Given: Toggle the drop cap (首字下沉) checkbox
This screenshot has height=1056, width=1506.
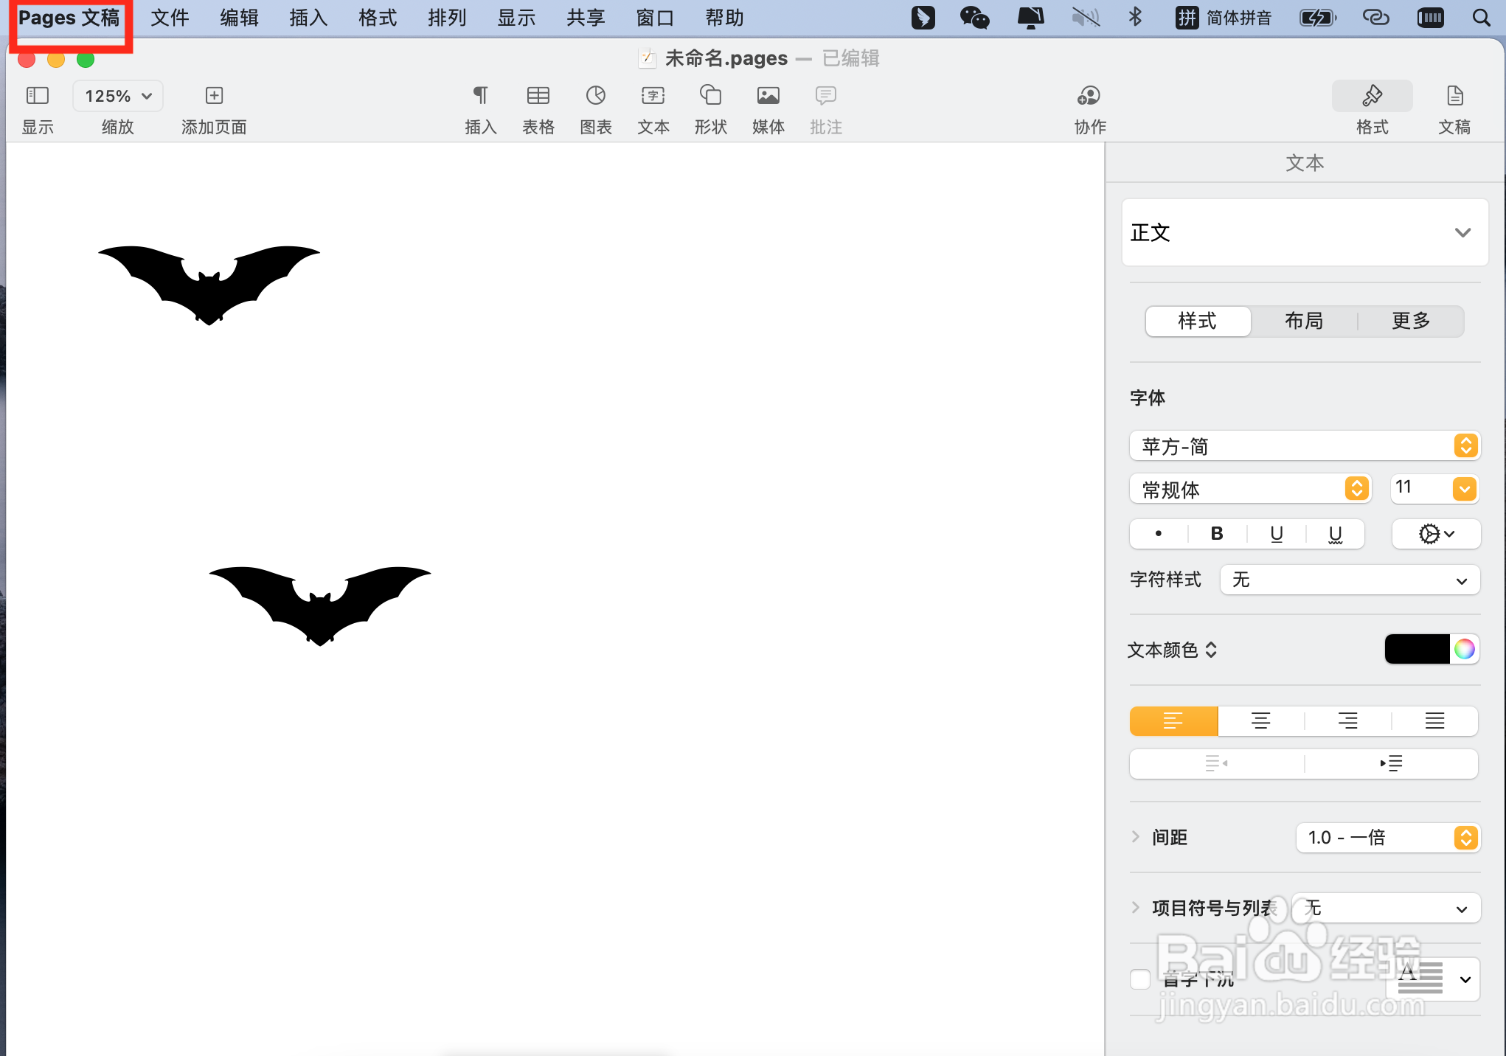Looking at the screenshot, I should click(1140, 979).
